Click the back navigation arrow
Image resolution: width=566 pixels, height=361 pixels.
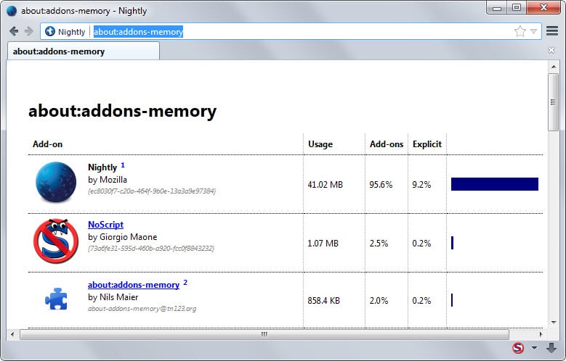tap(14, 31)
